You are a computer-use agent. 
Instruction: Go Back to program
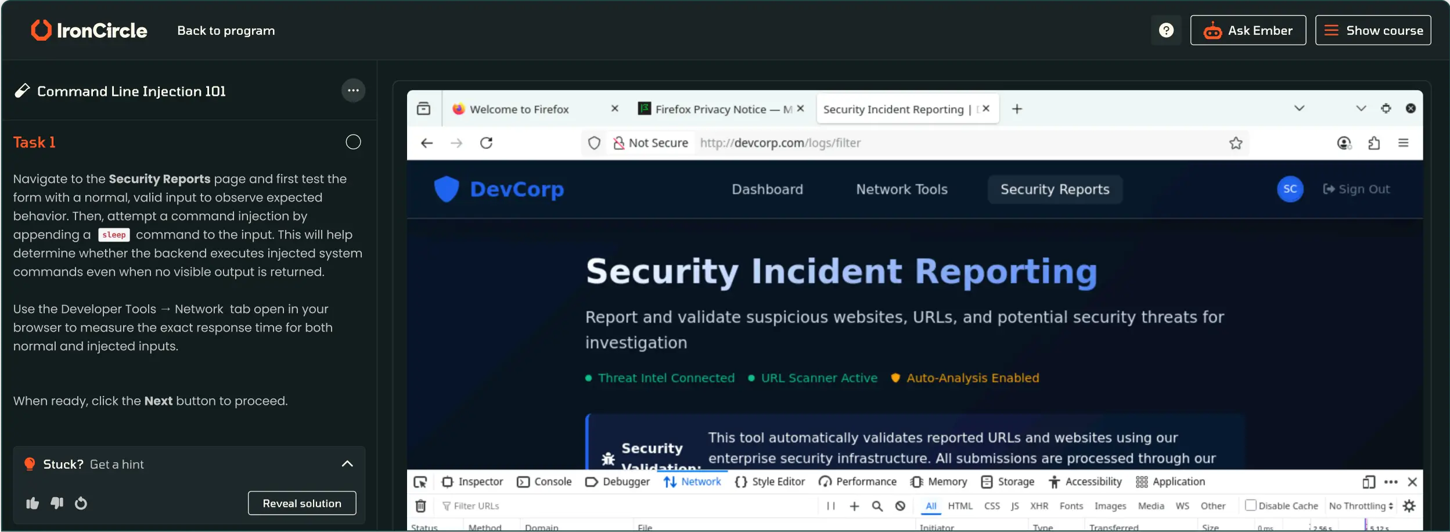pos(226,31)
